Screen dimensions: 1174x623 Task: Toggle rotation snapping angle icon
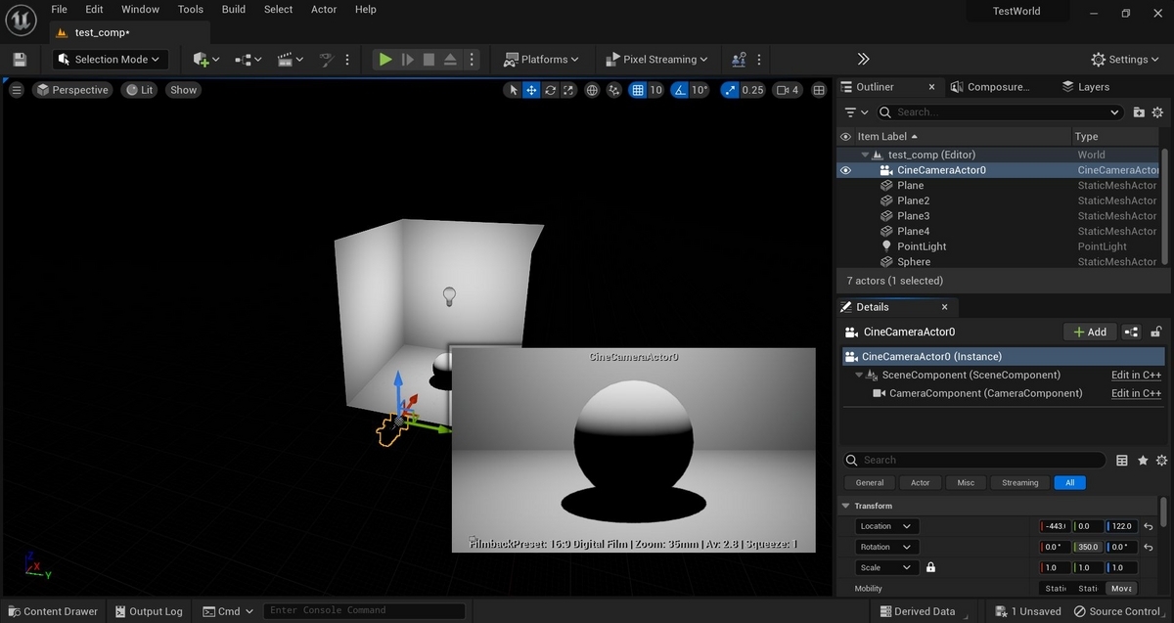[679, 90]
